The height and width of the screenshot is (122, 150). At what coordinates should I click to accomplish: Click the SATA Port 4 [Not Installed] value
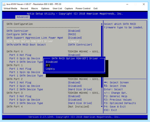tap(78, 107)
